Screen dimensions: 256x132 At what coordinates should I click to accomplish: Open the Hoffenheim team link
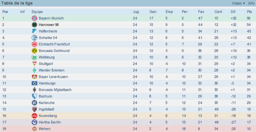(48, 31)
